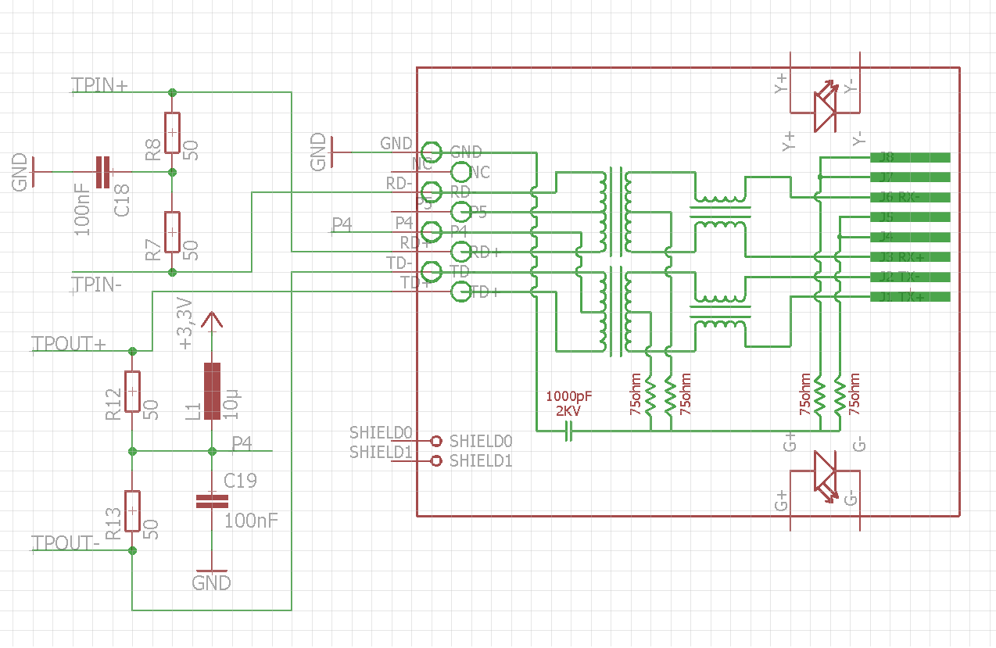The height and width of the screenshot is (648, 996).
Task: Click the TPIN+ net label
Action: [100, 85]
